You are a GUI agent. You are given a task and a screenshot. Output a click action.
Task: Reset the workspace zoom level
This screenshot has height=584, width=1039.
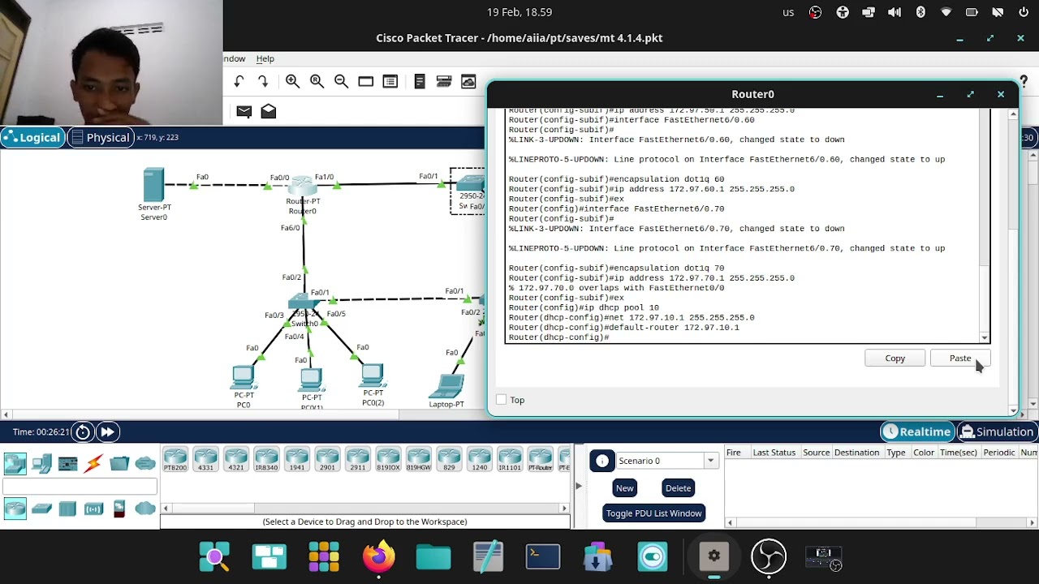click(x=317, y=81)
